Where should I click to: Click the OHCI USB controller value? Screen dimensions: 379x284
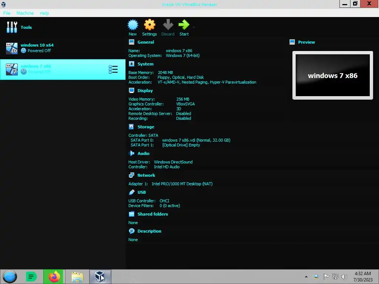164,201
